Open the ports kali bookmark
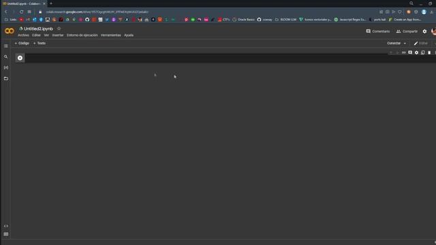The image size is (436, 245). [377, 20]
